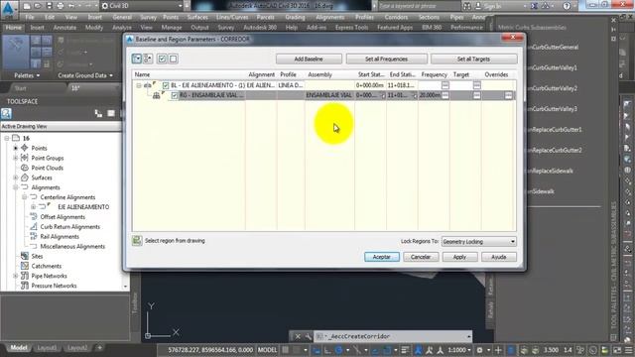Expand the Point Groups node

(x=16, y=158)
